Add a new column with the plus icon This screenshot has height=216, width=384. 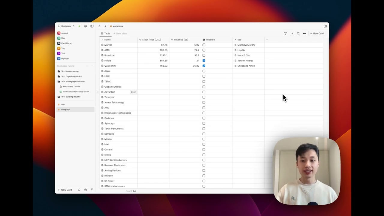[267, 40]
